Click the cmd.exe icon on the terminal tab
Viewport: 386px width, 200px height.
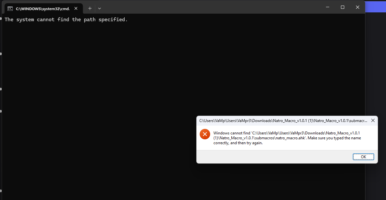coord(10,8)
